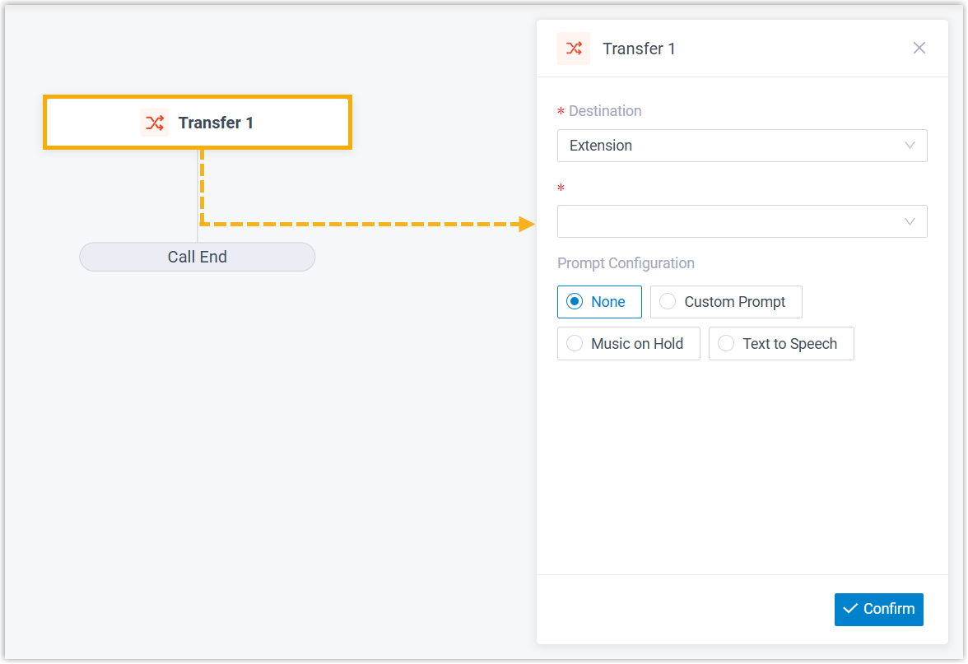Click the Destination field label
The image size is (968, 664).
click(x=605, y=111)
